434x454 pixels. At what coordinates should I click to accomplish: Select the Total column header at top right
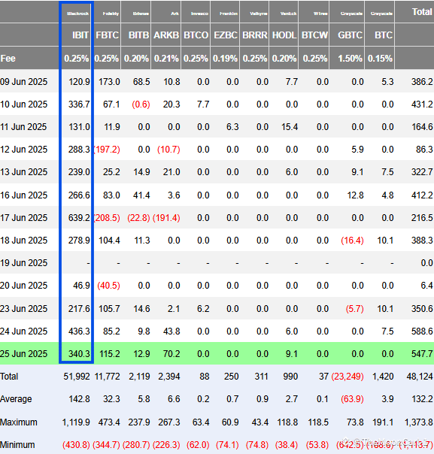pos(422,12)
